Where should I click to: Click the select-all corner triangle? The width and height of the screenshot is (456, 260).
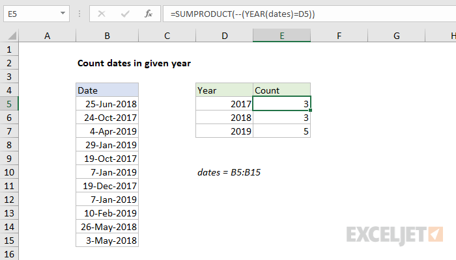12,36
